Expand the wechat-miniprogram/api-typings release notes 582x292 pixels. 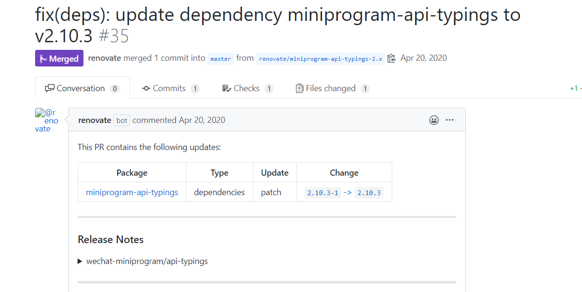pos(80,261)
